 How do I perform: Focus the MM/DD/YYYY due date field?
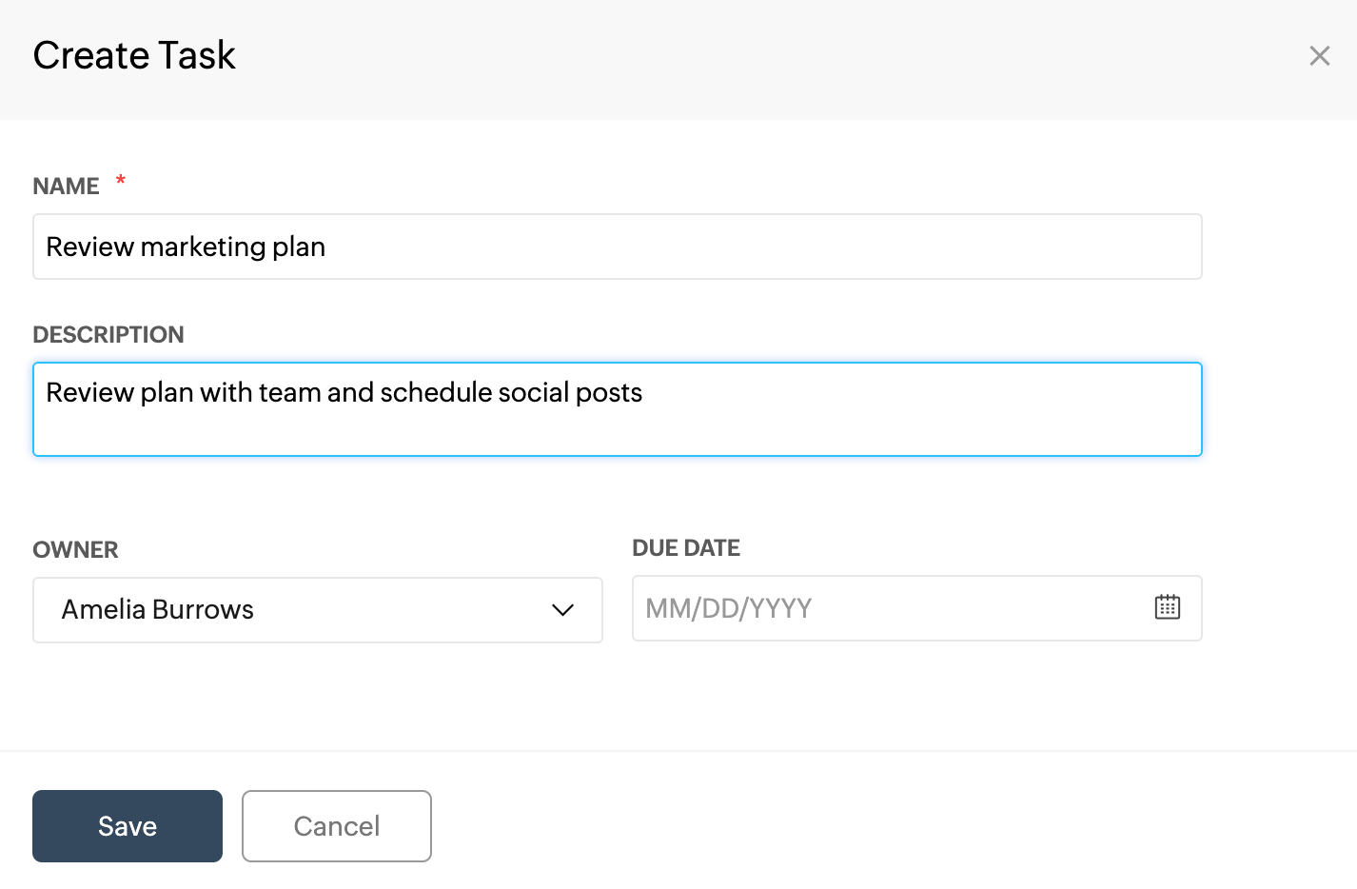tap(885, 608)
